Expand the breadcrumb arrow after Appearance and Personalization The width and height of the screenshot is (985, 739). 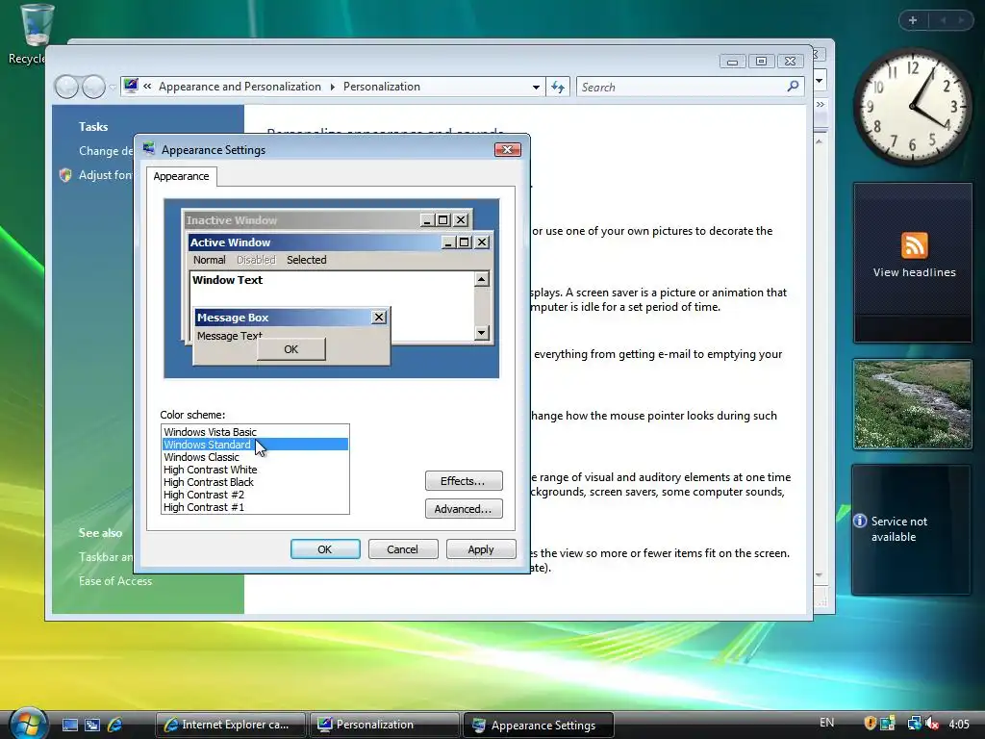pos(332,87)
